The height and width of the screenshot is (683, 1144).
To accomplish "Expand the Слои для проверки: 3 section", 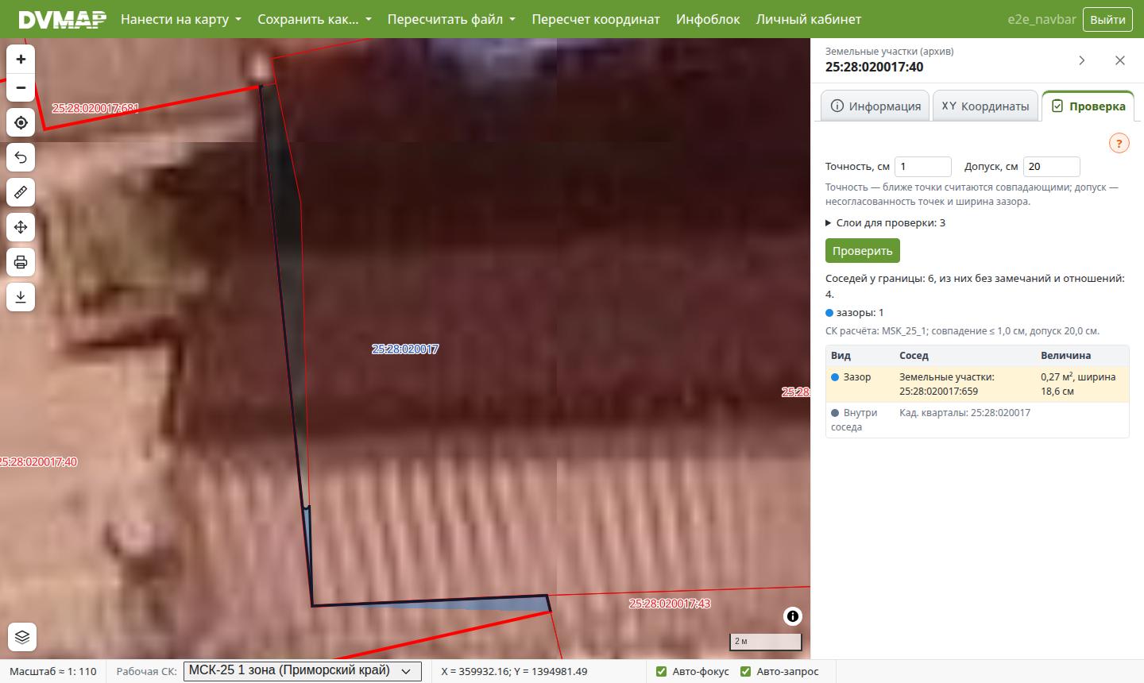I will 885,222.
